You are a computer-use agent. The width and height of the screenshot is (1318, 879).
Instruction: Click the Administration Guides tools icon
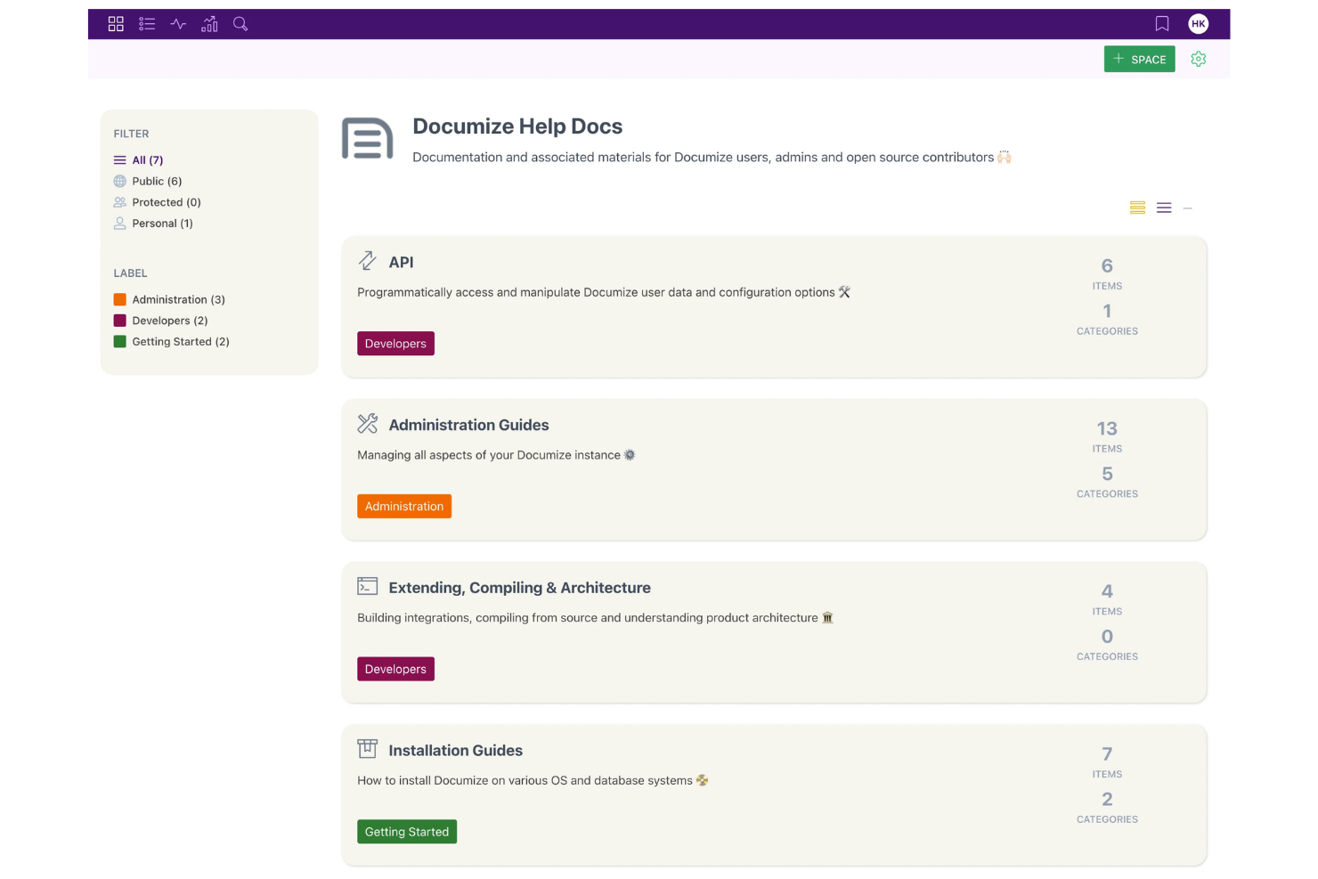coord(367,423)
